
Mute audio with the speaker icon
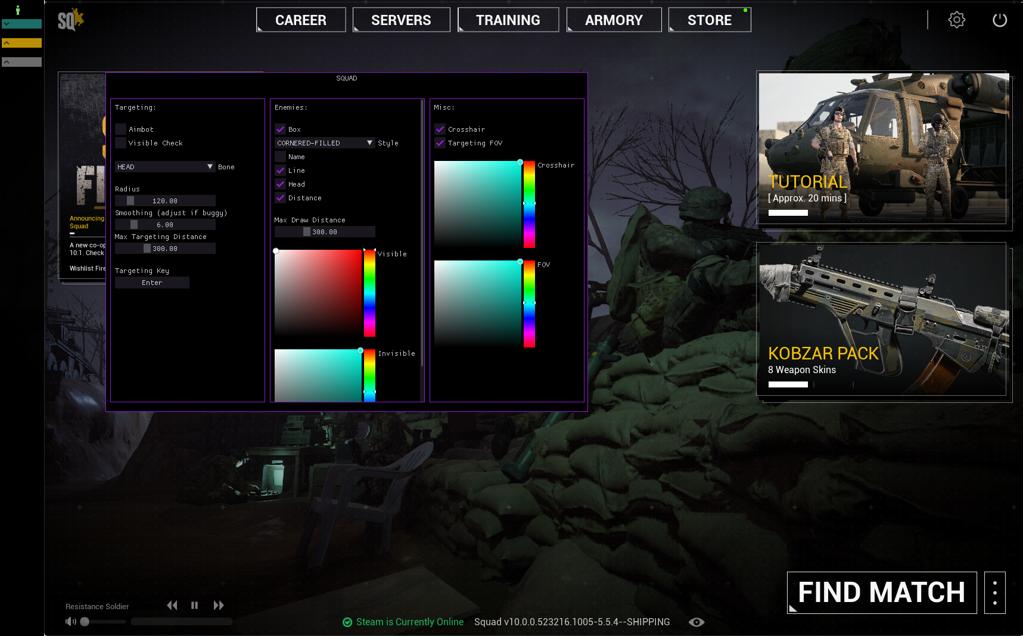[x=71, y=622]
